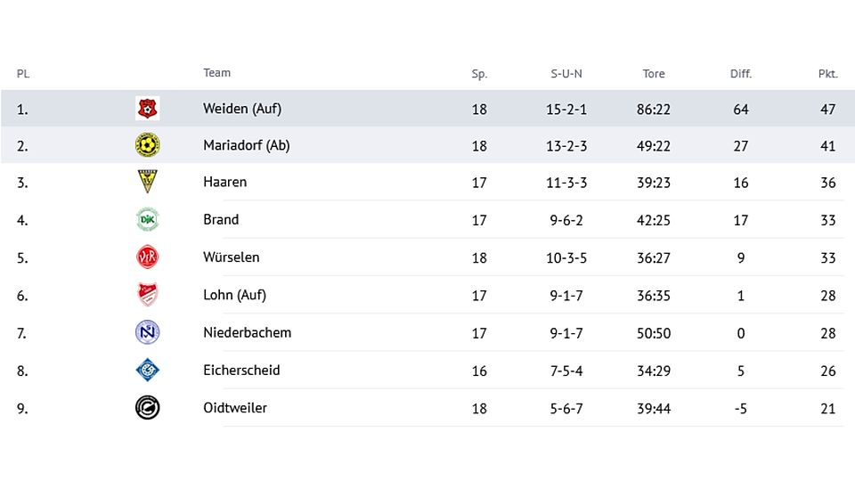
Task: Open the Eicherscheid team page
Action: click(241, 370)
